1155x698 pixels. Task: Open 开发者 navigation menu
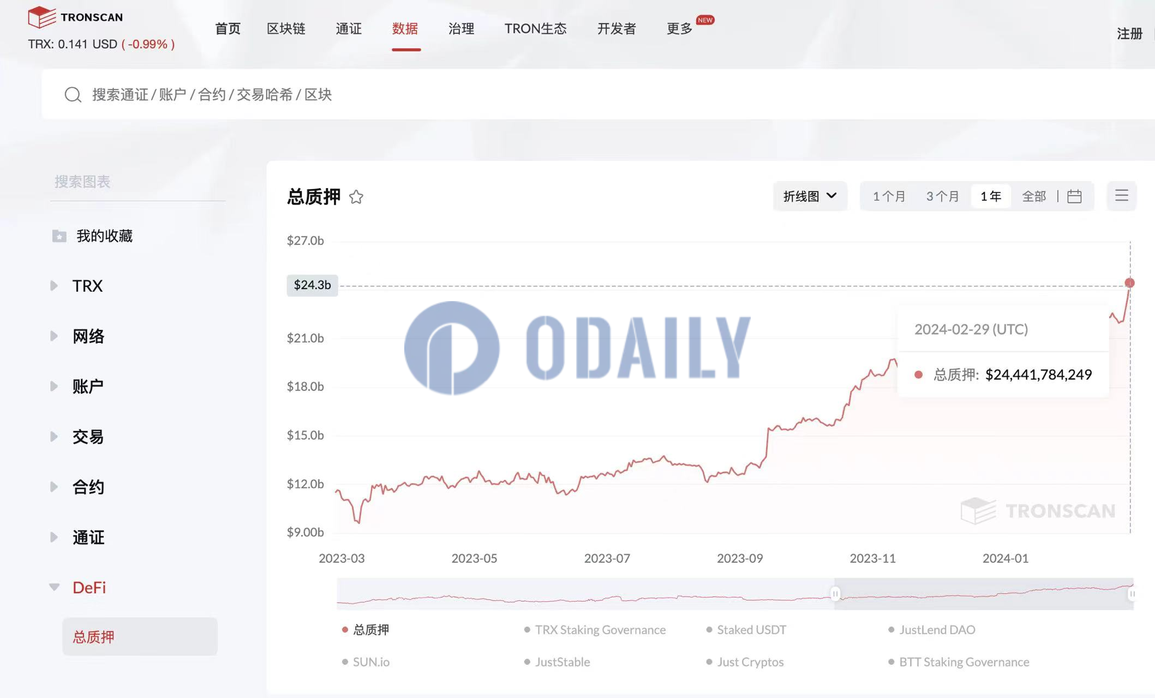617,28
